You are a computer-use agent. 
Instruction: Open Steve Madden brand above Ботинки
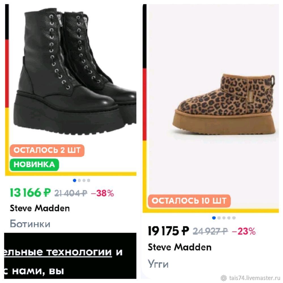click(40, 208)
